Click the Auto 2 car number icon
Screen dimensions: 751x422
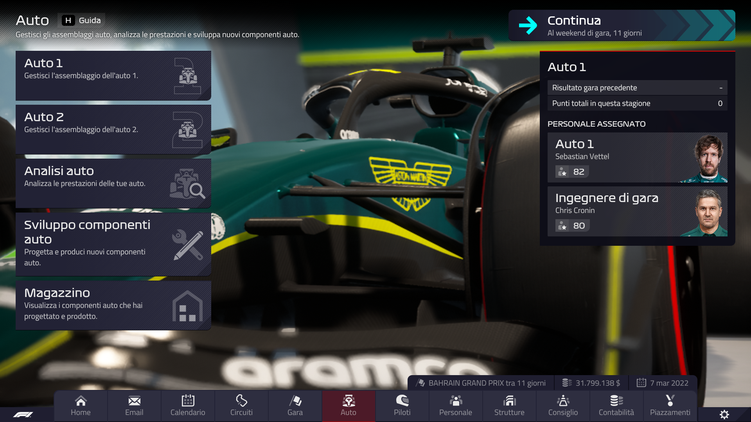tap(187, 130)
